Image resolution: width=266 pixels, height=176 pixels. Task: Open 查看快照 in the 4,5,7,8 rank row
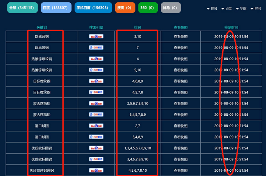(181, 92)
